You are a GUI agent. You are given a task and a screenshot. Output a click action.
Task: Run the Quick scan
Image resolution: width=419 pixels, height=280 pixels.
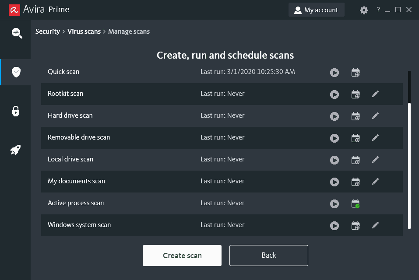pyautogui.click(x=334, y=72)
